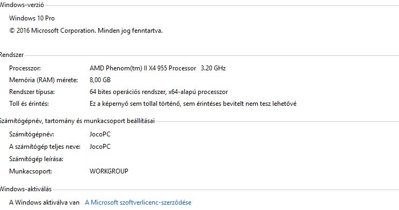Select the pen and touch availability description
This screenshot has height=210, width=399.
click(193, 104)
